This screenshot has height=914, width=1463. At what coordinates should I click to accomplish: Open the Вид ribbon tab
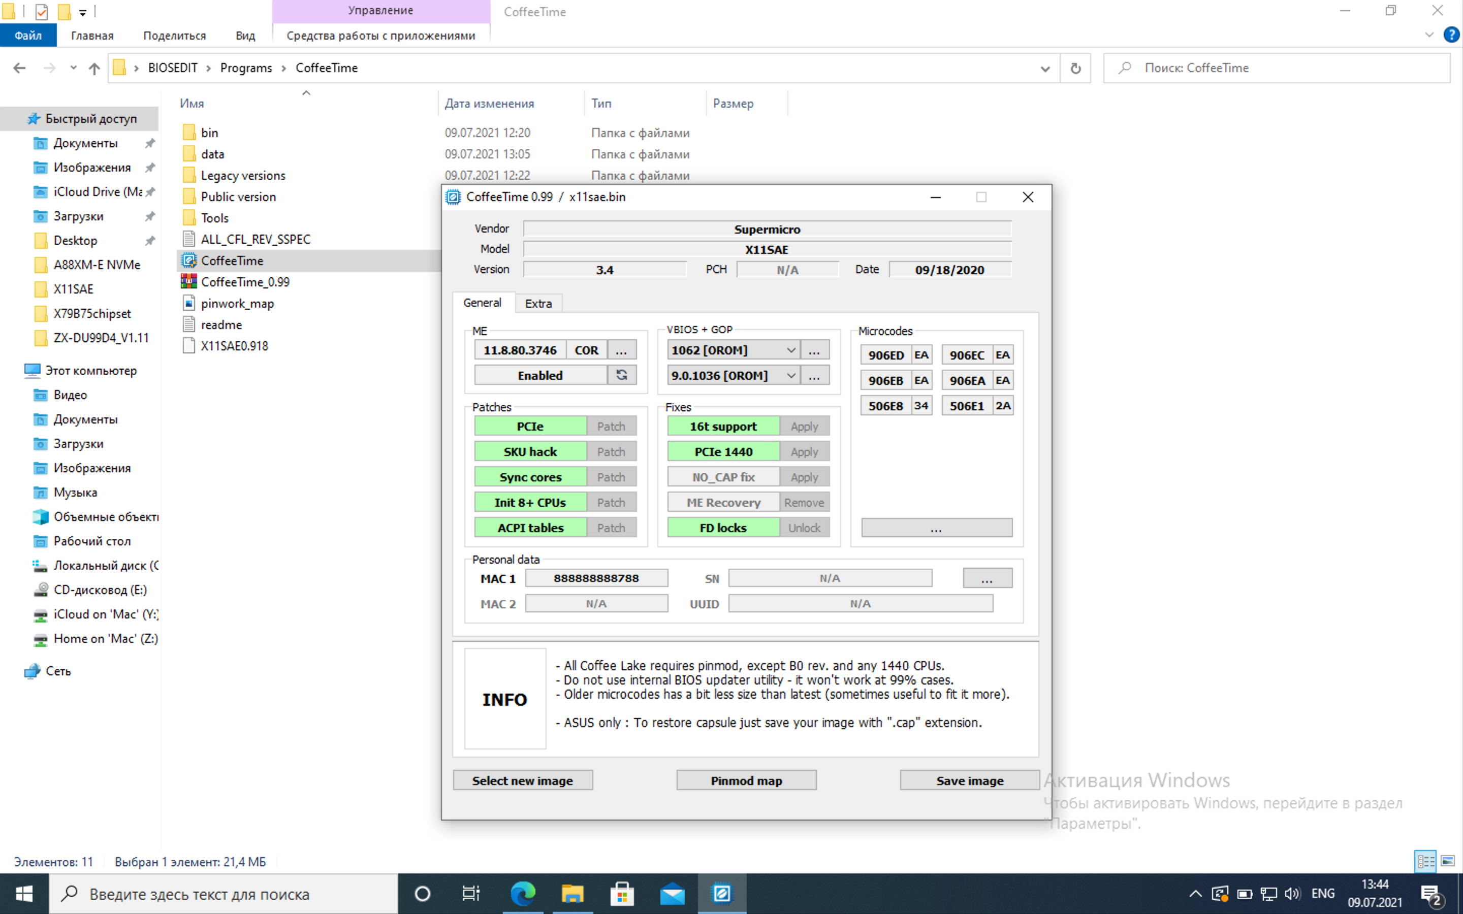245,36
